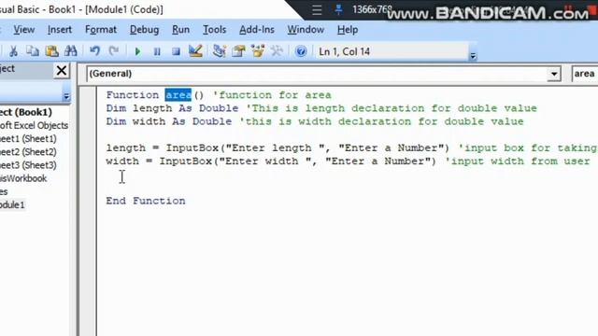The image size is (598, 336).
Task: Click the code window margin indicator bar
Action: (88, 212)
